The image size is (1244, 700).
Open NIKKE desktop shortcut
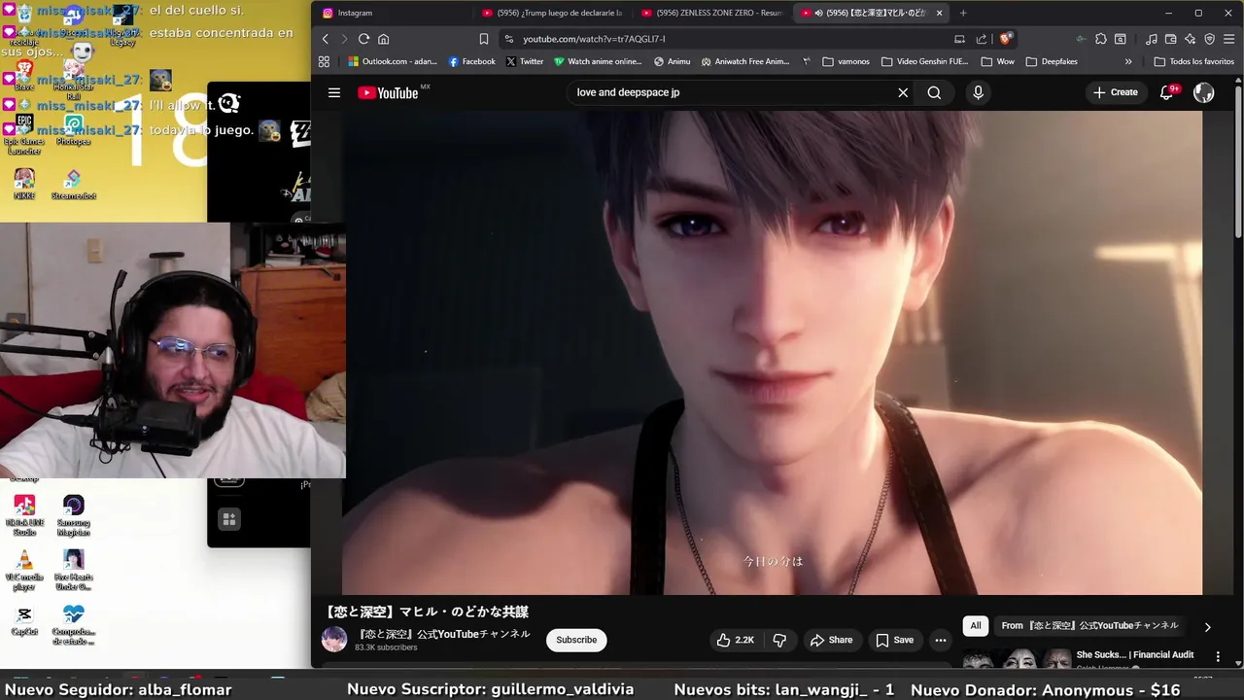[x=24, y=185]
